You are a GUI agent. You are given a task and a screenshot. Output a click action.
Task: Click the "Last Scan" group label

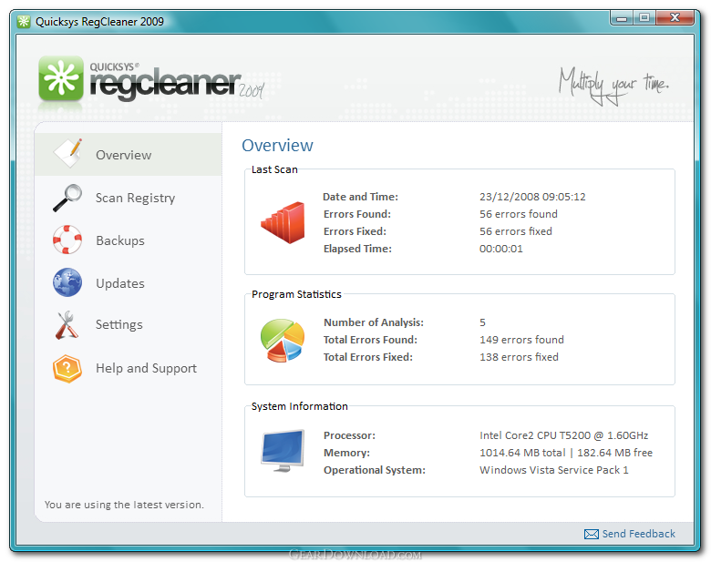click(274, 169)
